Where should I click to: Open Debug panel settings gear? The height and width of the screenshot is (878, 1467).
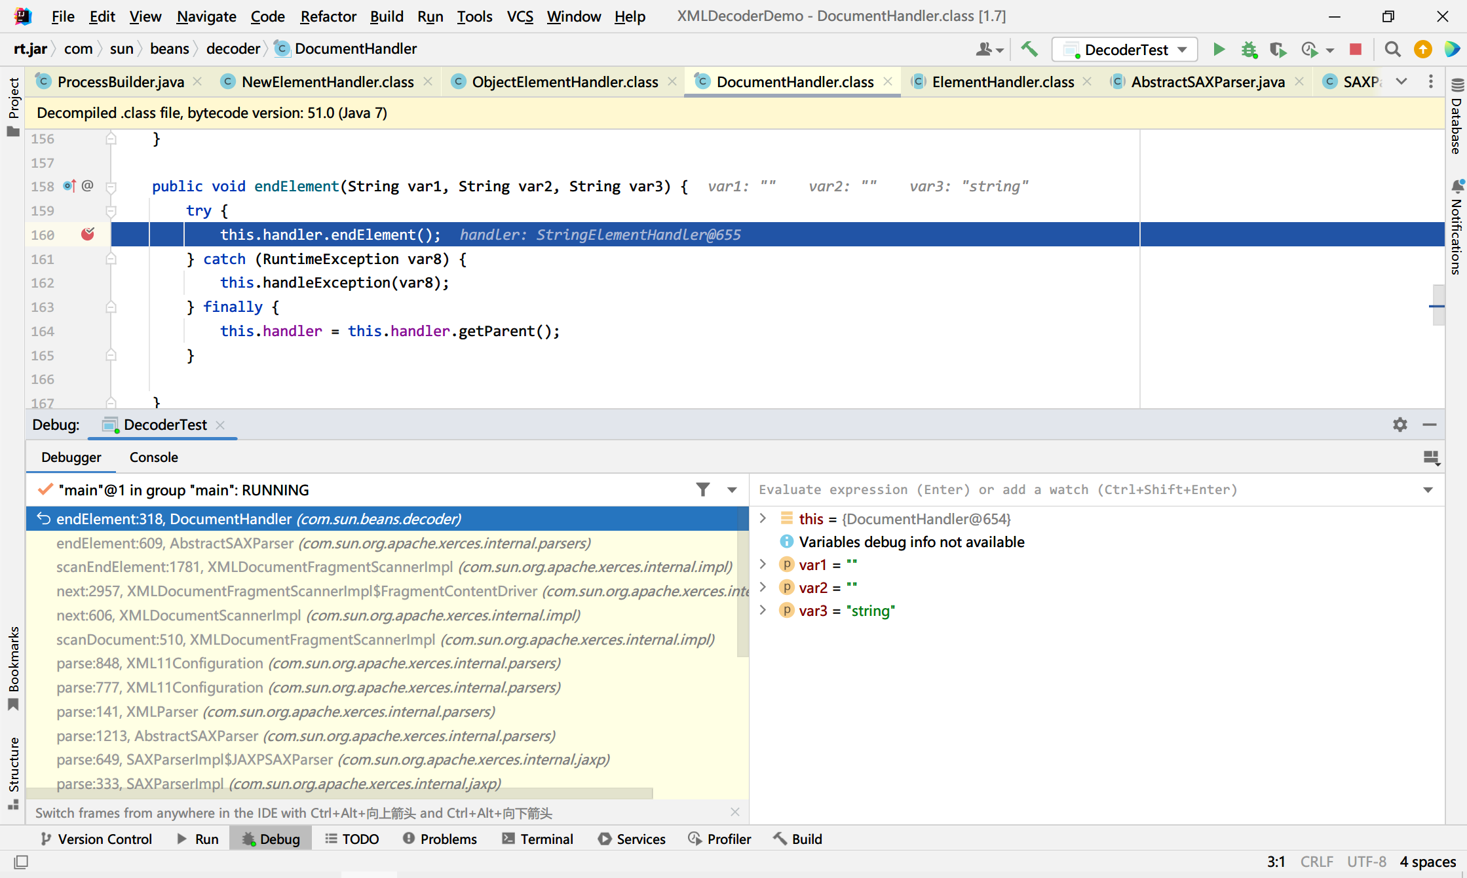tap(1400, 425)
